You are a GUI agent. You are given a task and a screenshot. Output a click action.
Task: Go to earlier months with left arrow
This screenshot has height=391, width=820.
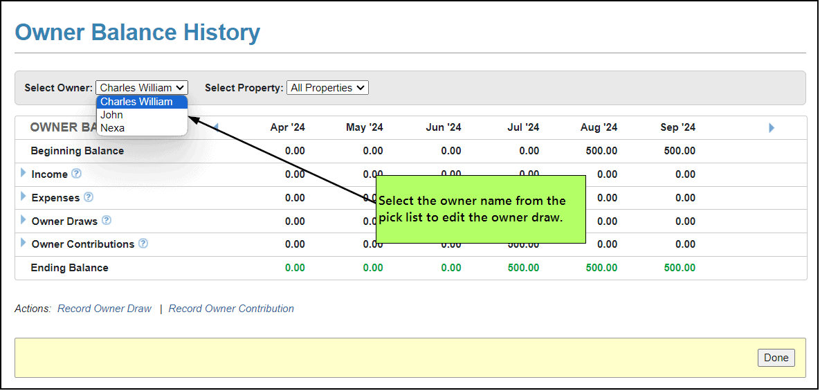[215, 127]
